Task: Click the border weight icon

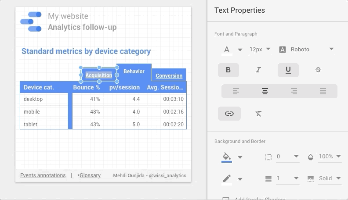Action: point(268,179)
